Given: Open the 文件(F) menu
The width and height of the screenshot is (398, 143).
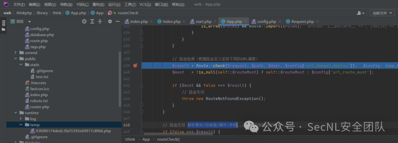Looking at the screenshot, I should [x=19, y=4].
